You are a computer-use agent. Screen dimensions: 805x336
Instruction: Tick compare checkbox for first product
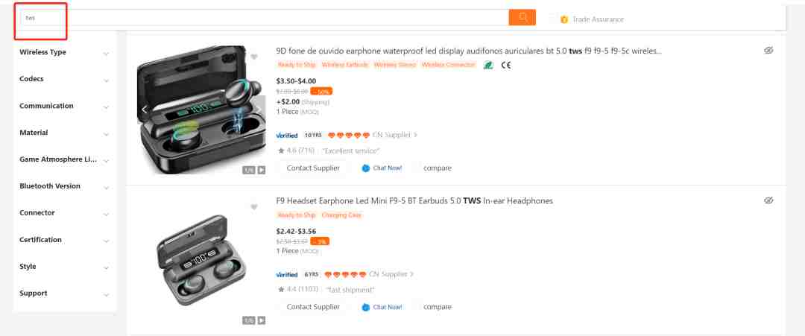pyautogui.click(x=417, y=168)
